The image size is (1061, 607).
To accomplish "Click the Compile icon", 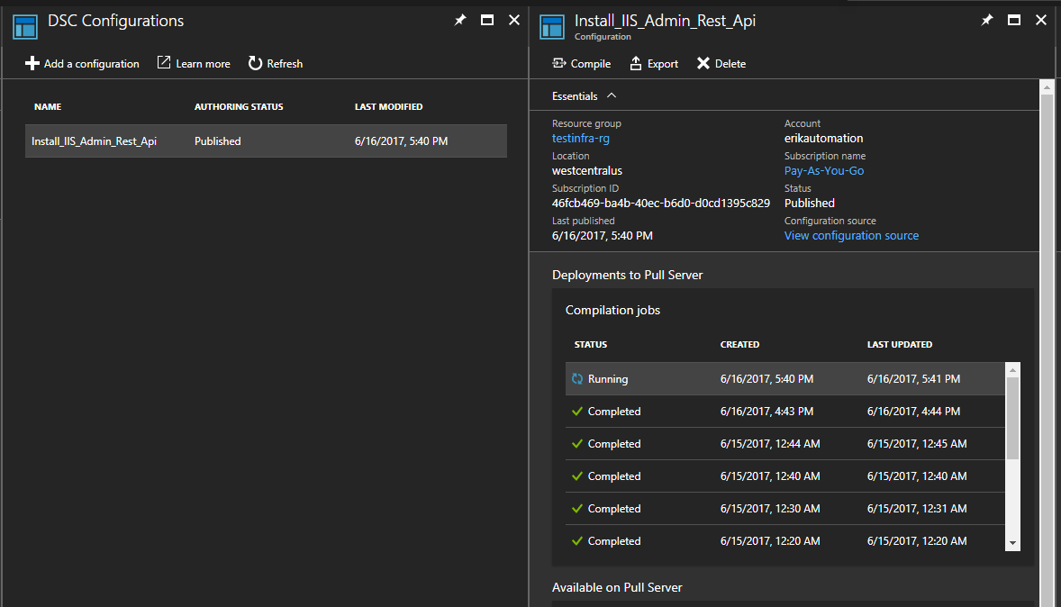I will coord(560,63).
